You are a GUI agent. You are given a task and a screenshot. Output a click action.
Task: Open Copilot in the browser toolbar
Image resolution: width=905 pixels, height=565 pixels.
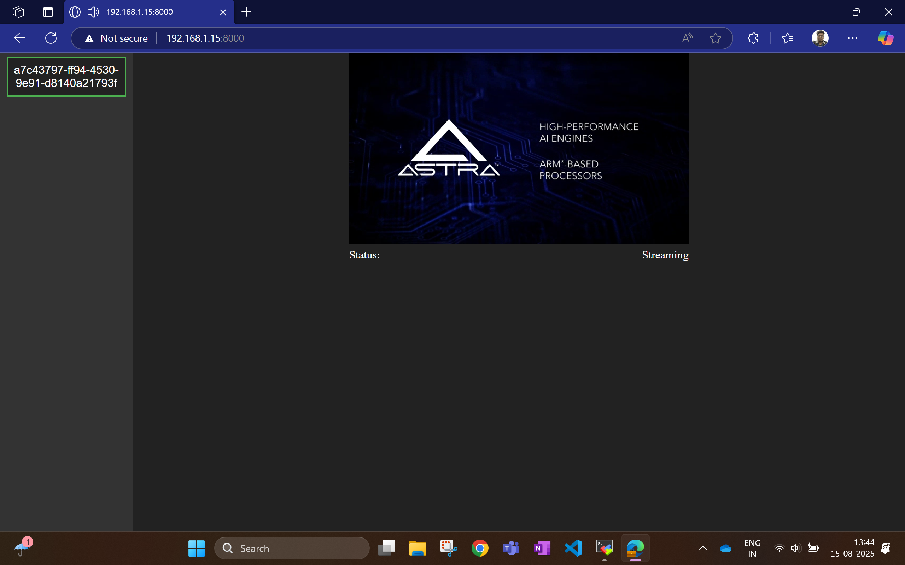click(885, 38)
